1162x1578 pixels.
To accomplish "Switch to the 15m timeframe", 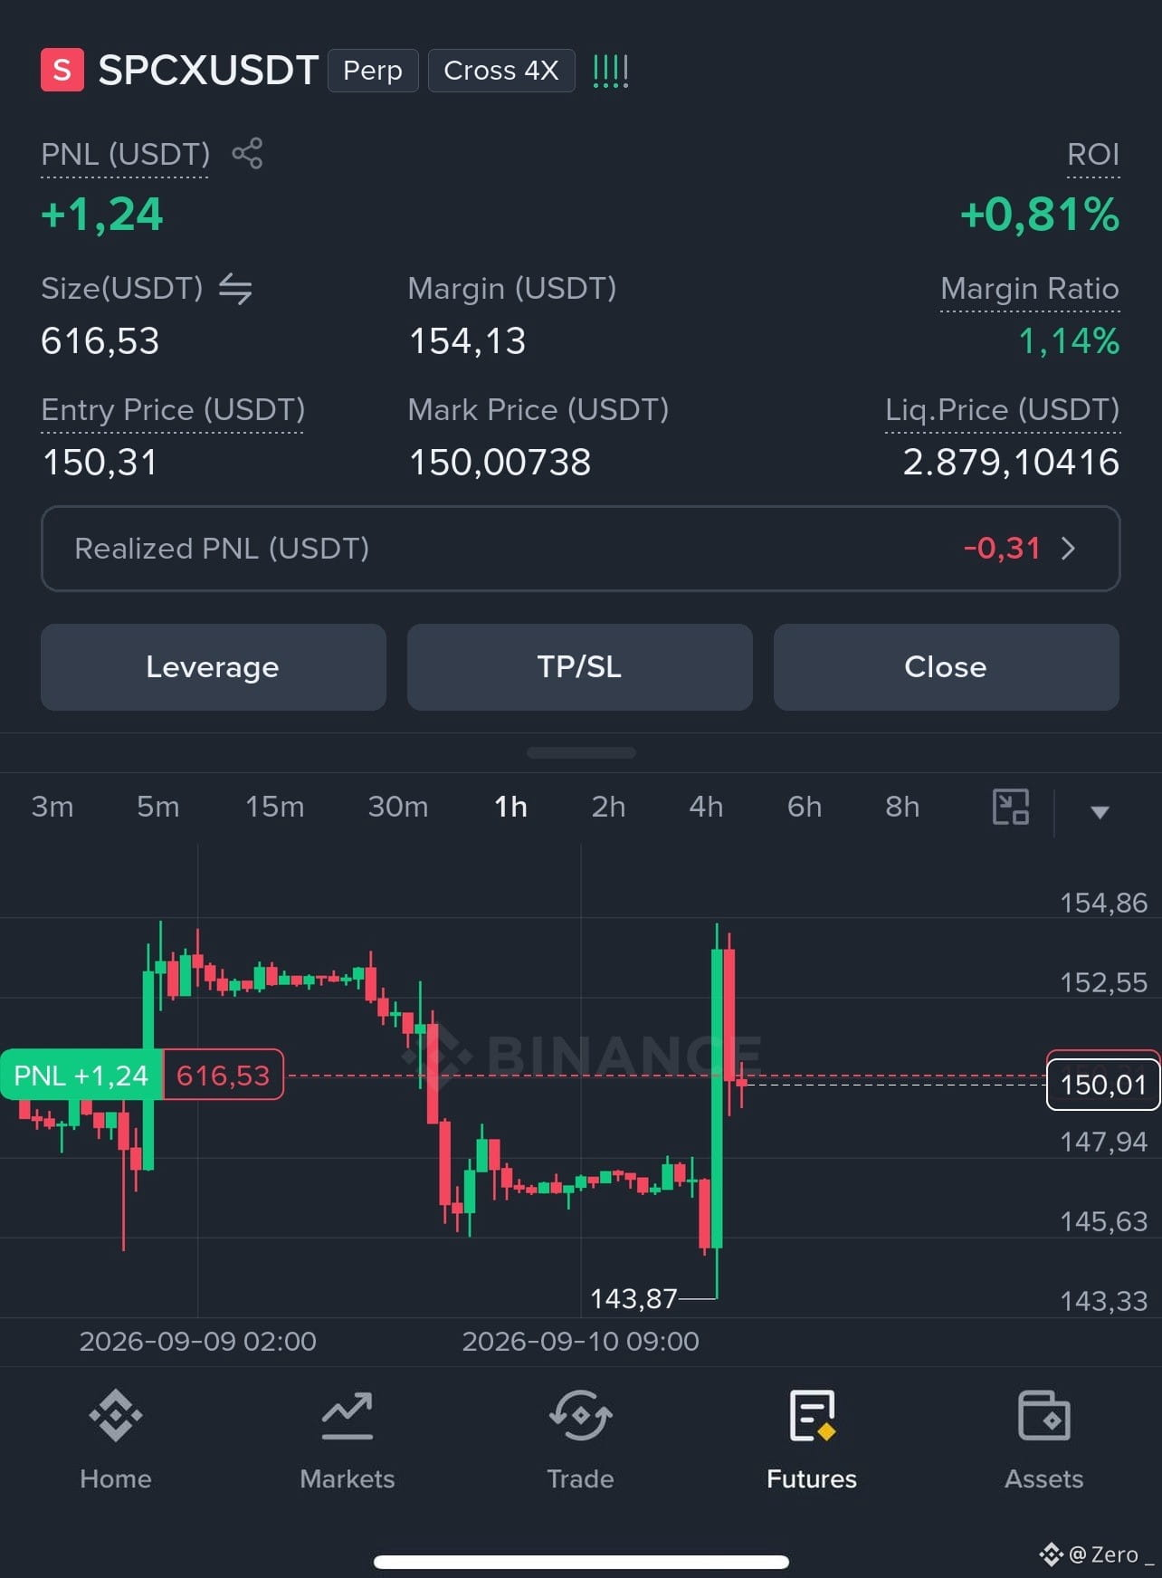I will (x=275, y=807).
